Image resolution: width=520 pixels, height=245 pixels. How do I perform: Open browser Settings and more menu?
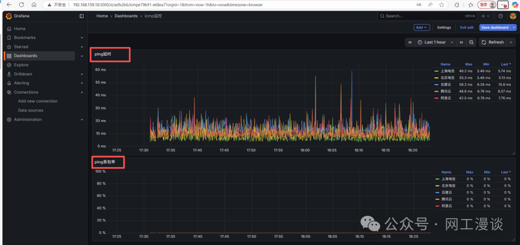pos(503,5)
